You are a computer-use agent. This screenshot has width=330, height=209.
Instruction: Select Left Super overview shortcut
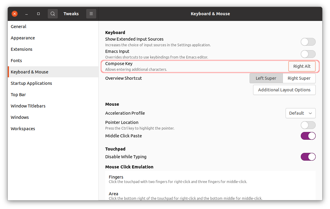tap(266, 78)
